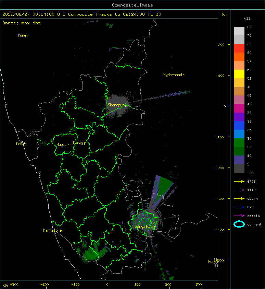The height and width of the screenshot is (289, 265).
Task: Click the 300 tick on the horizontal km axis
Action: tap(199, 285)
